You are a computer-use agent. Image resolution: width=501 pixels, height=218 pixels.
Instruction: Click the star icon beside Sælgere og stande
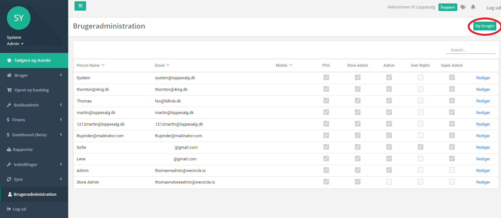click(9, 60)
